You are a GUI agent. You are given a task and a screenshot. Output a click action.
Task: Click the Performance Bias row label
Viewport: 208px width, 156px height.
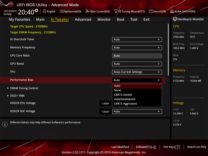coord(22,80)
